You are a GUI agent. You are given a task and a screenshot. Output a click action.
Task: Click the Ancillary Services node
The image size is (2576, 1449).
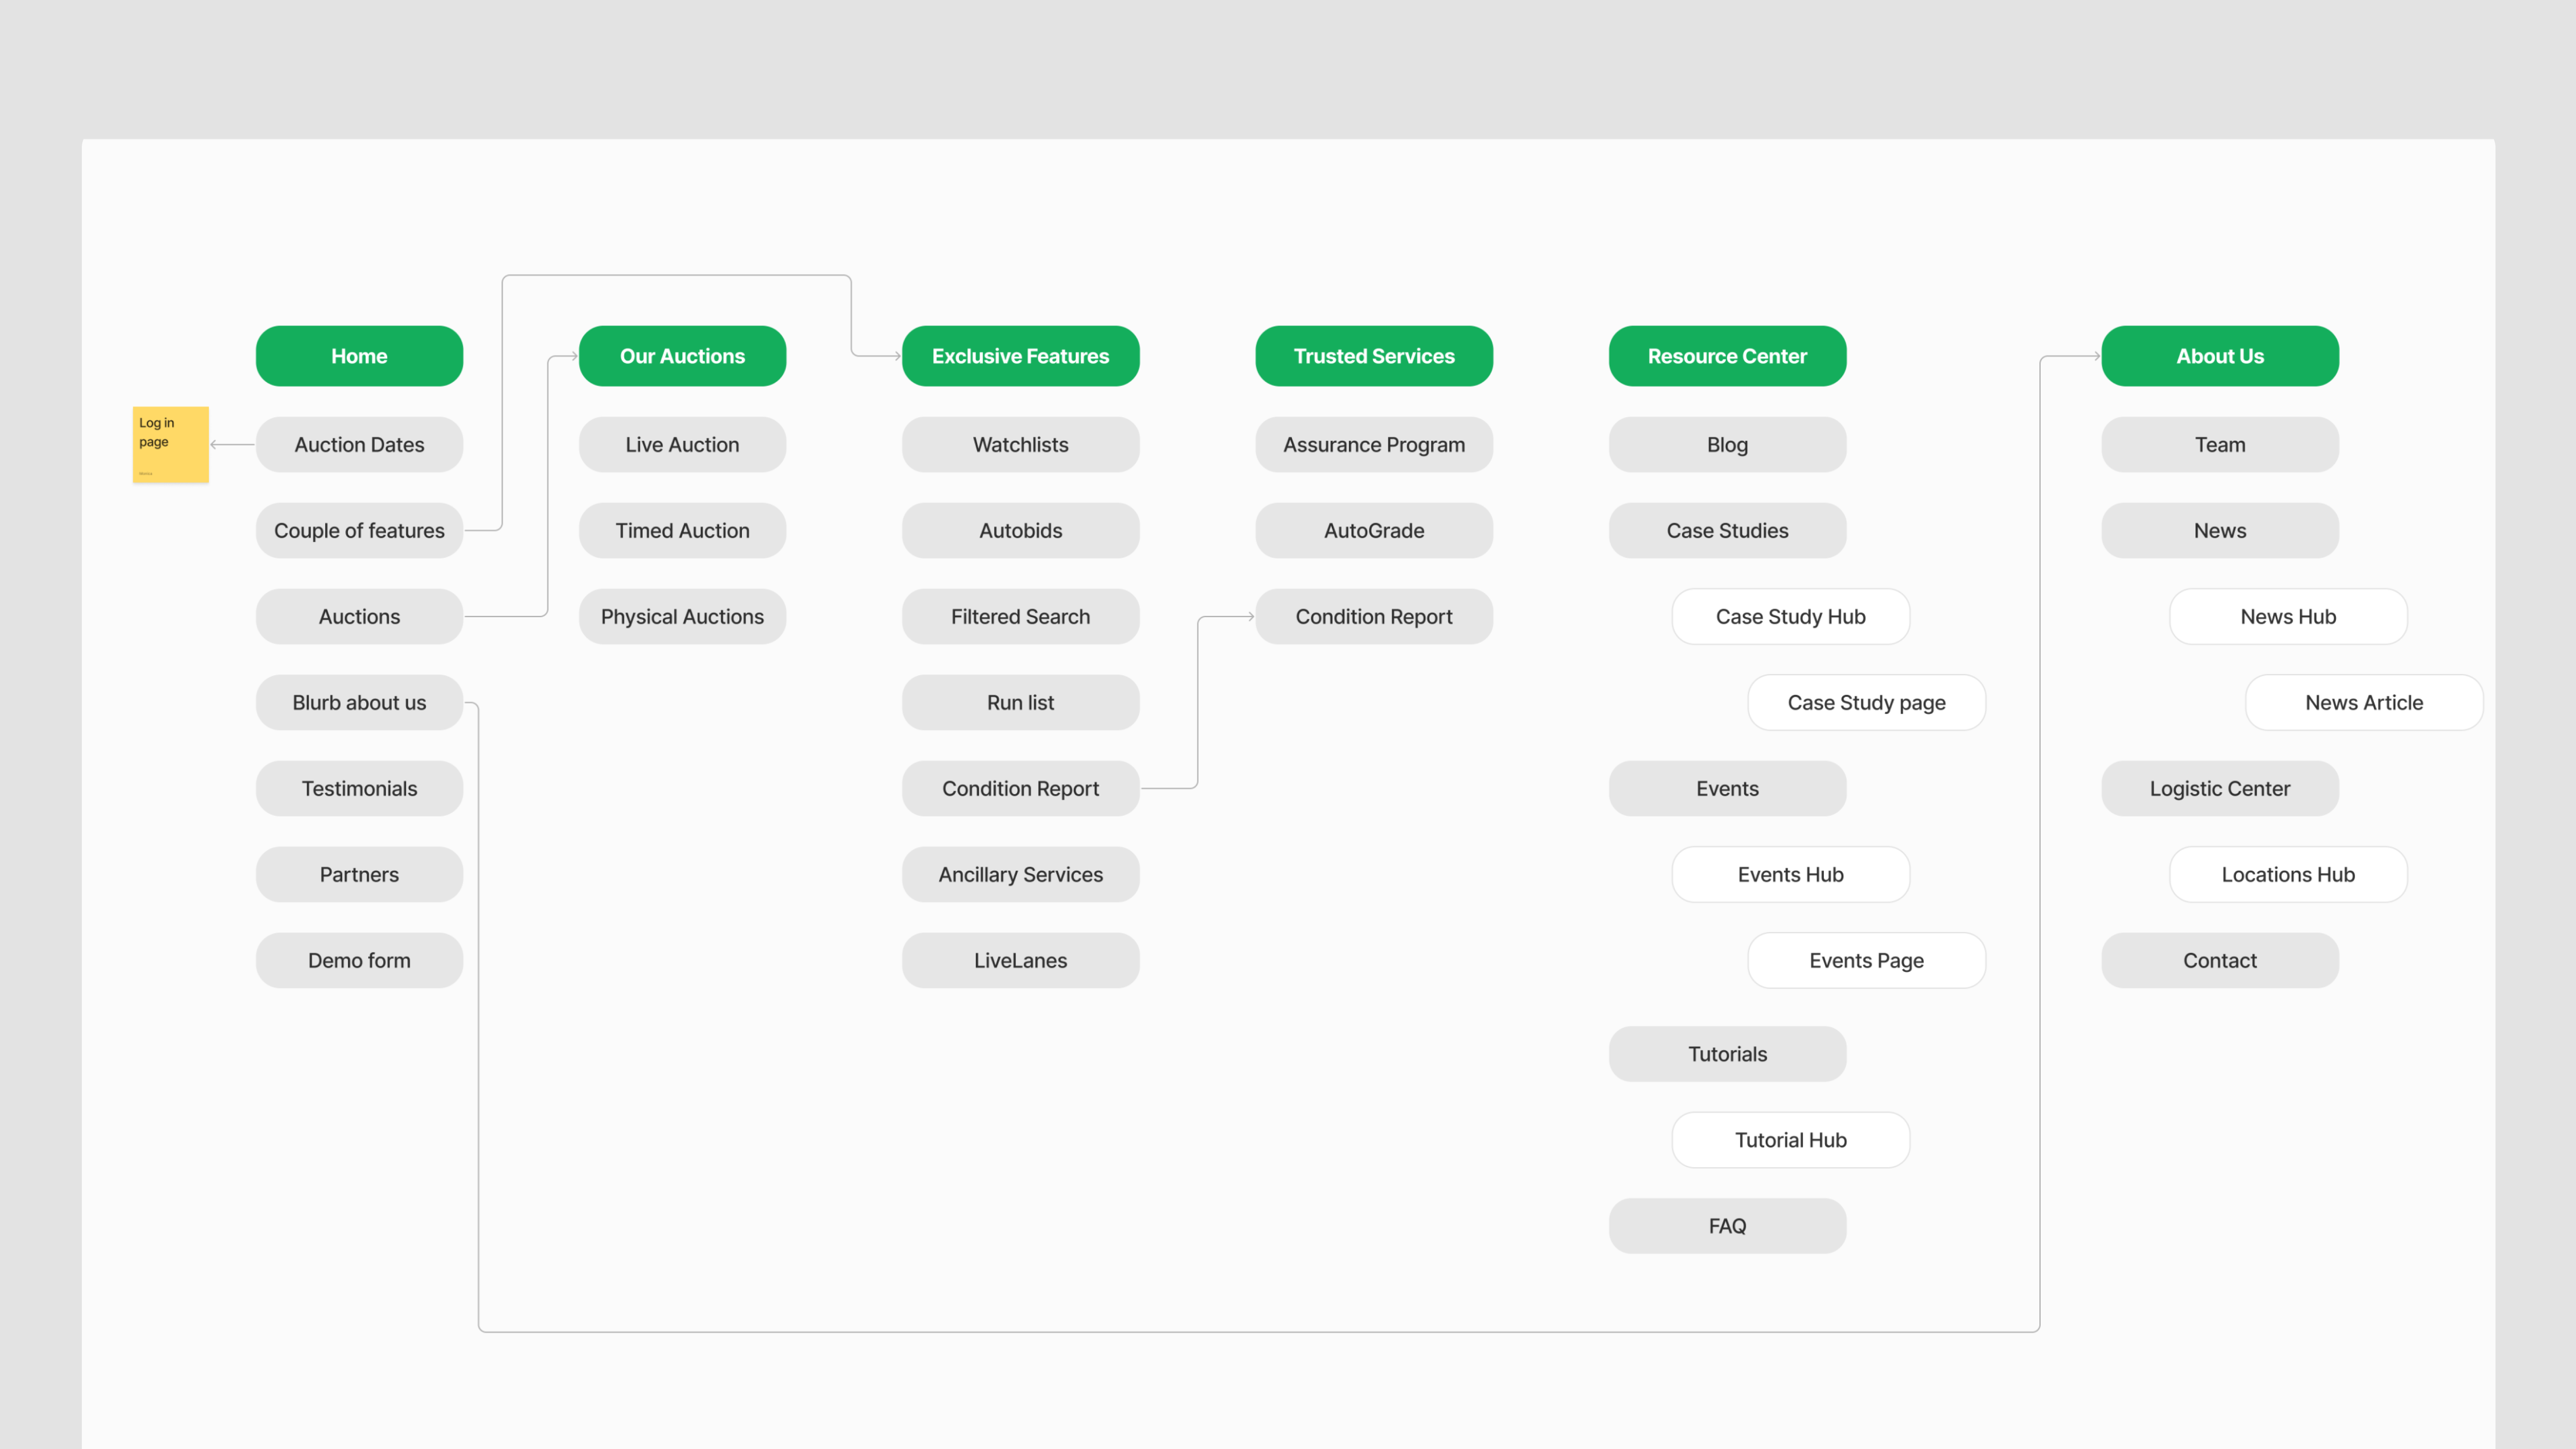tap(1020, 875)
